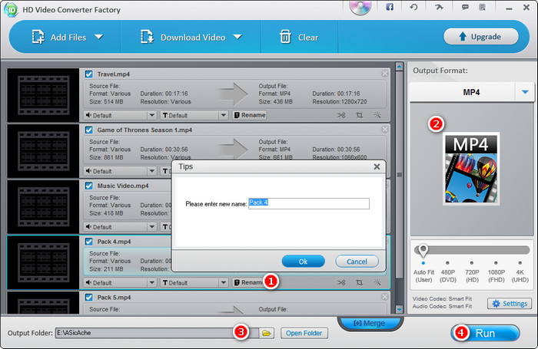Screen dimensions: 538x349
Task: Click the refresh arrow icon in title bar
Action: 413,7
